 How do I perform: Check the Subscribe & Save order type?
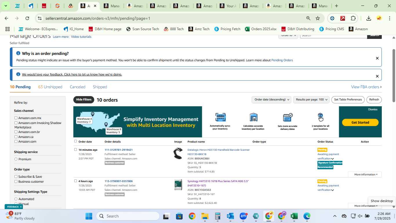[x=16, y=177]
